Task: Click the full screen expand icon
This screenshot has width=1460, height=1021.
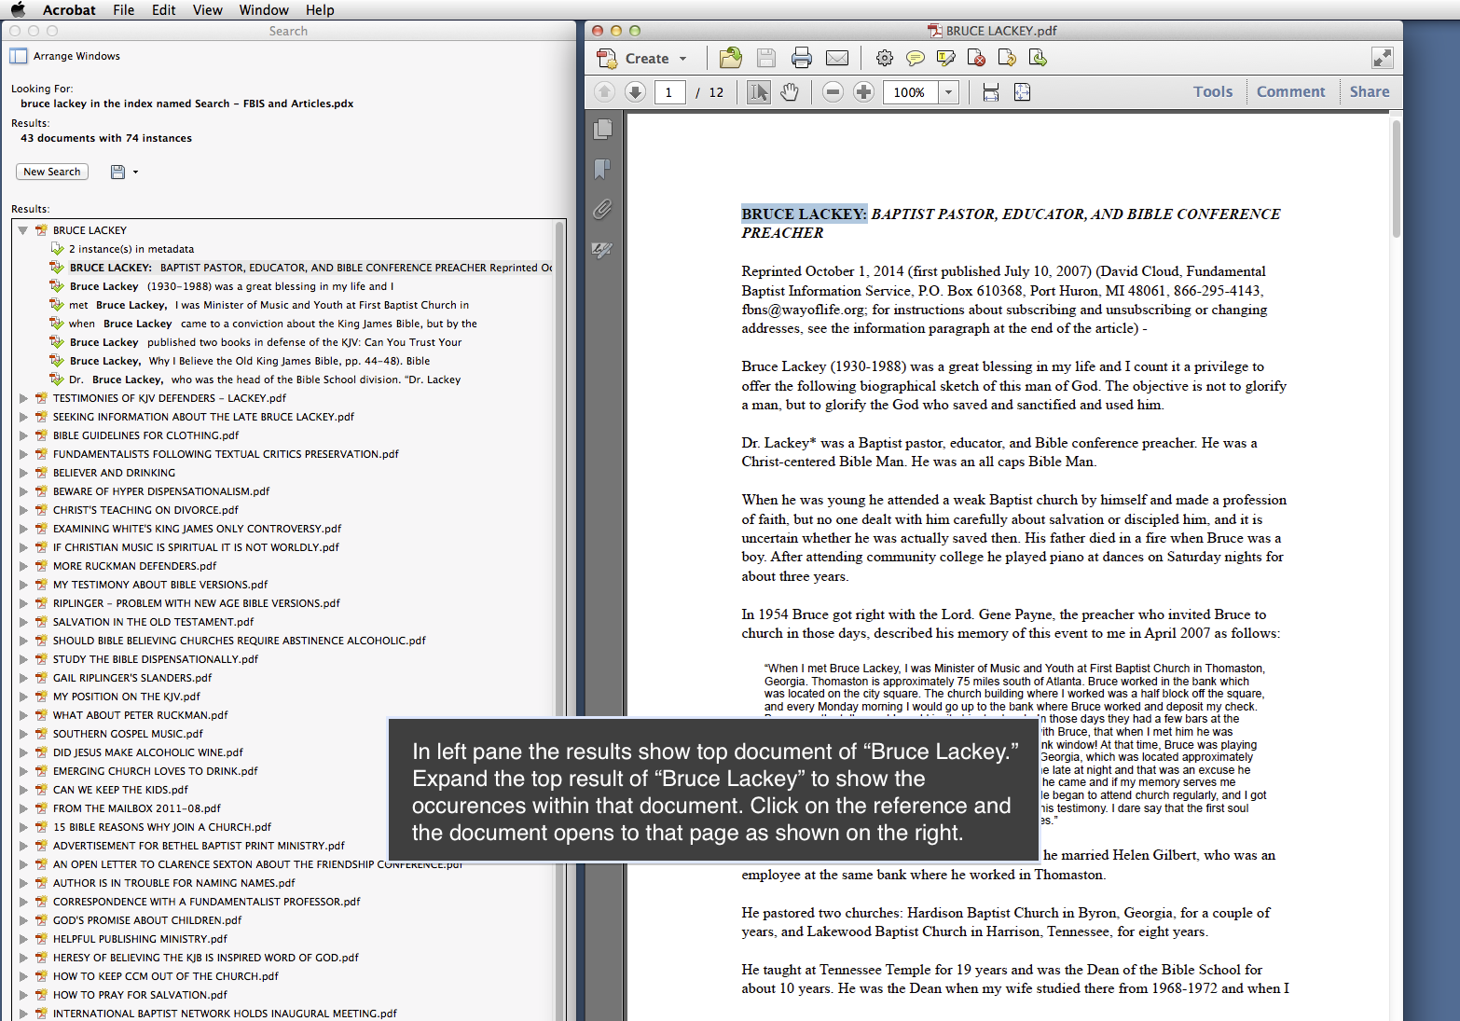Action: click(x=1383, y=58)
